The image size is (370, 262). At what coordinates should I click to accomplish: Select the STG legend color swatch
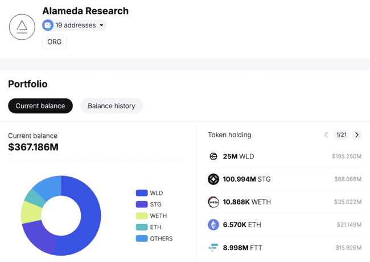point(142,204)
